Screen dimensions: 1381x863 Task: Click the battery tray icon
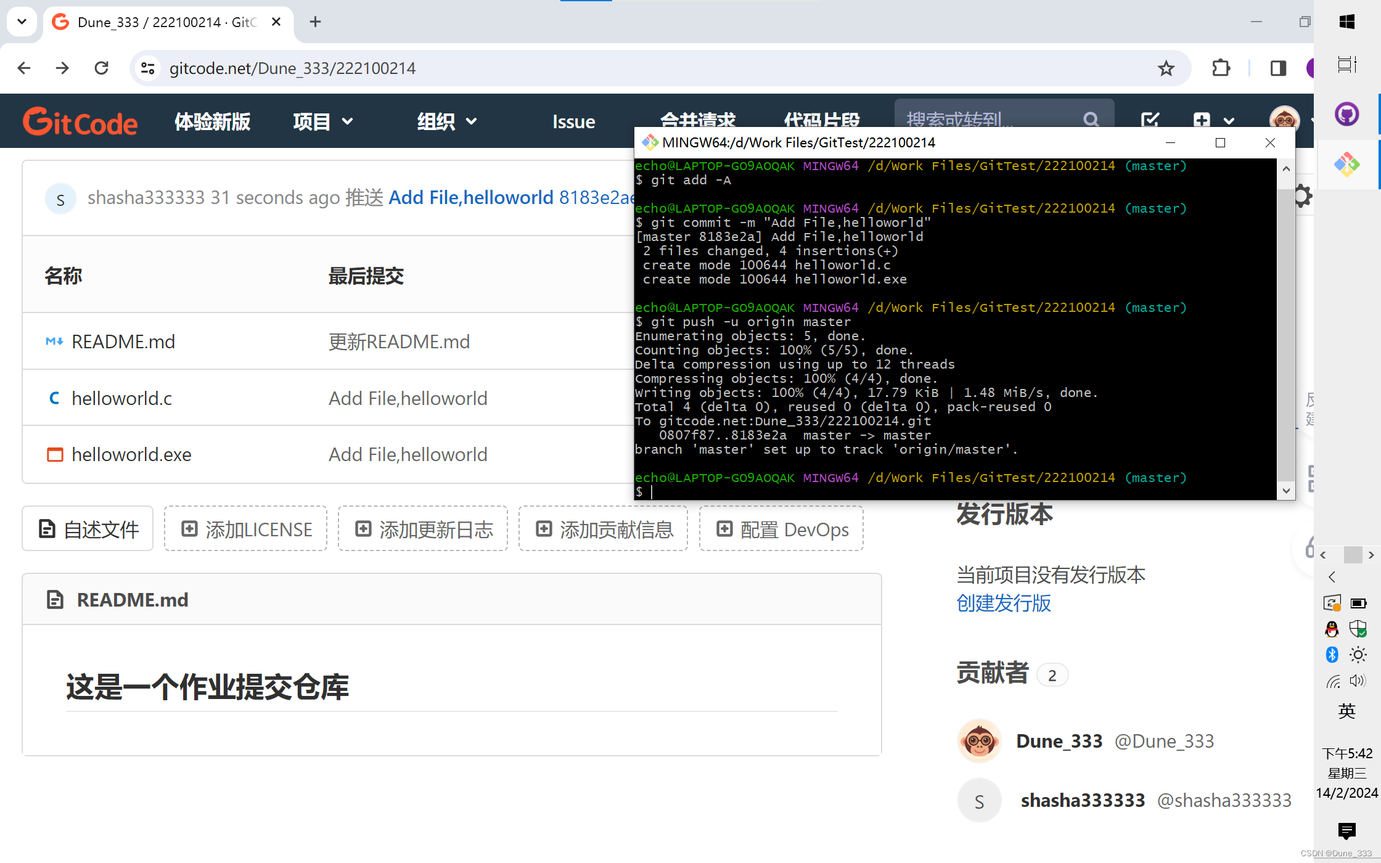tap(1358, 603)
